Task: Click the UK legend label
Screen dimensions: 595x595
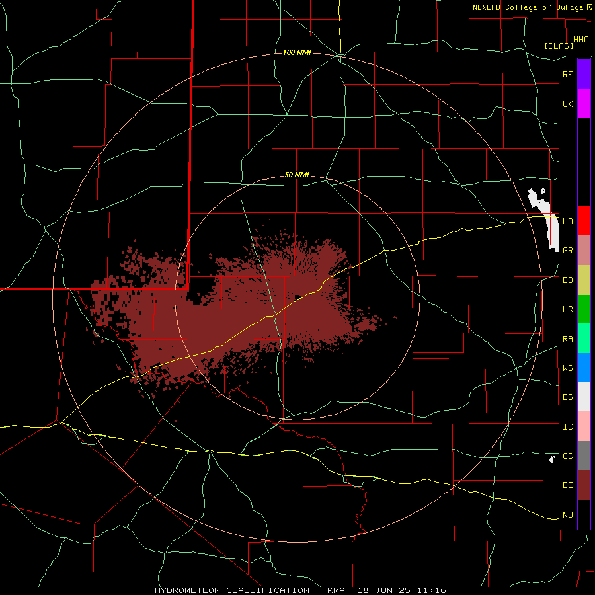Action: (567, 104)
